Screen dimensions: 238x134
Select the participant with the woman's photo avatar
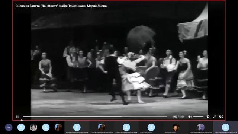pos(33,127)
